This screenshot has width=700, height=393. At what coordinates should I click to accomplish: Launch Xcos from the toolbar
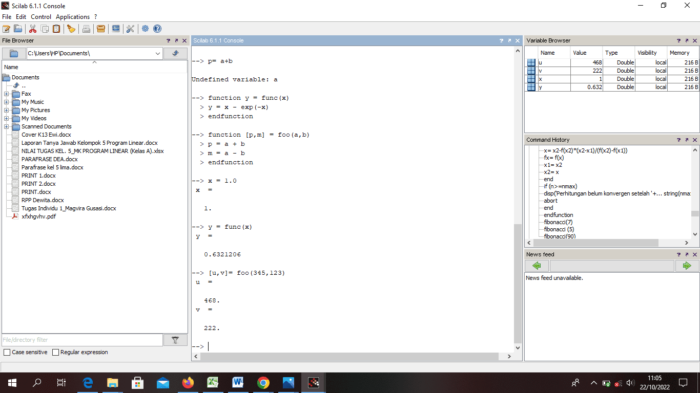pos(116,29)
